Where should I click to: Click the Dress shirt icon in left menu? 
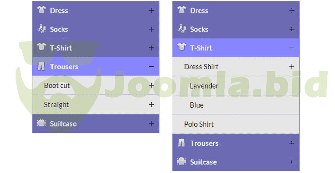coord(42,10)
